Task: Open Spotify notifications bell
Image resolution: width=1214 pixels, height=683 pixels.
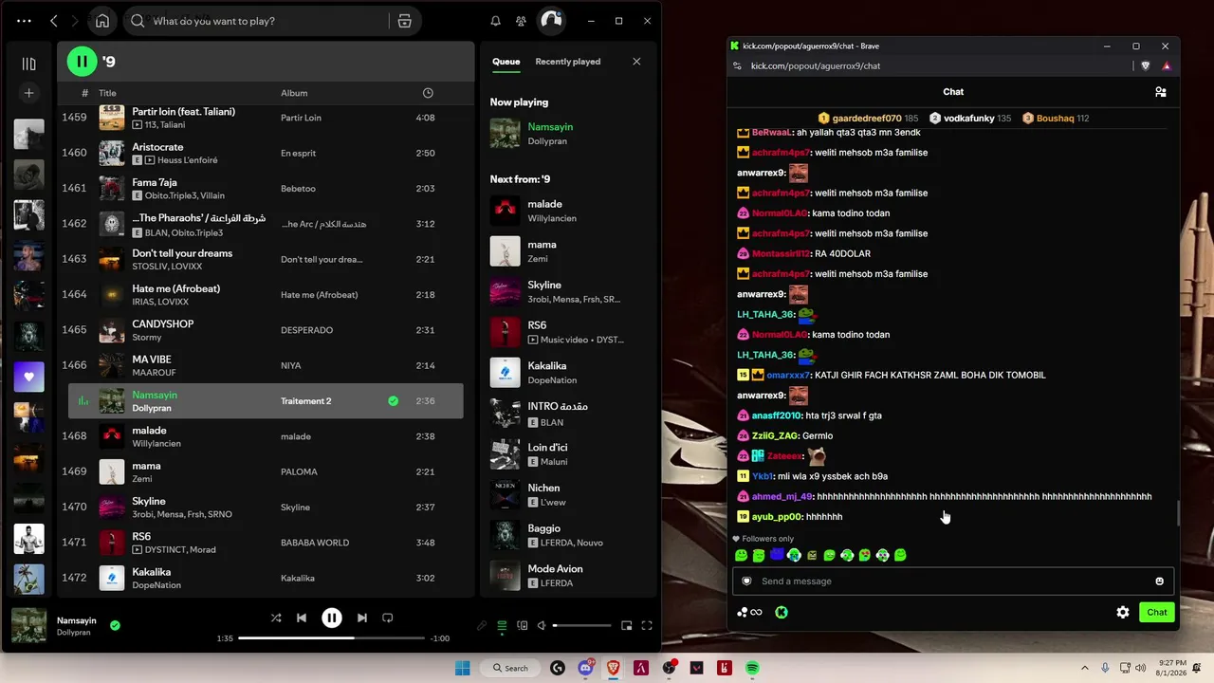Action: [x=495, y=21]
